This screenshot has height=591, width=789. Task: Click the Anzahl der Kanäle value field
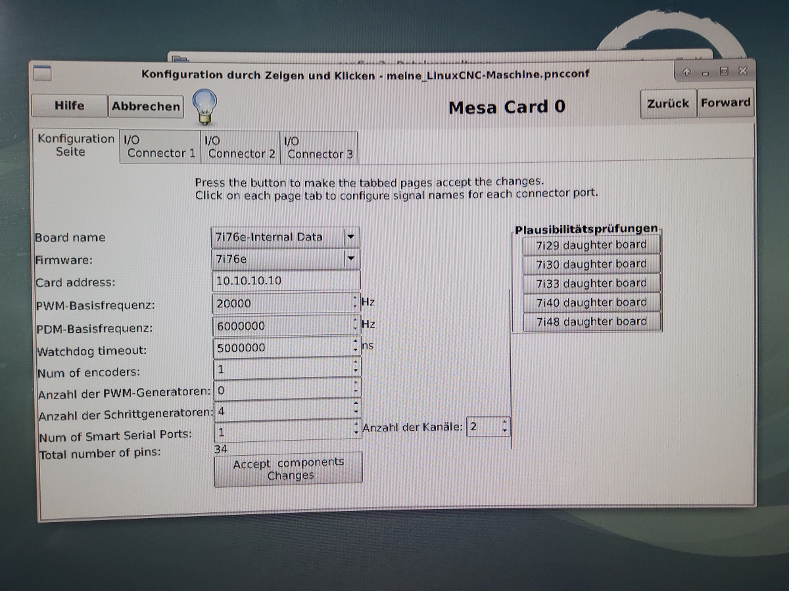pyautogui.click(x=484, y=427)
